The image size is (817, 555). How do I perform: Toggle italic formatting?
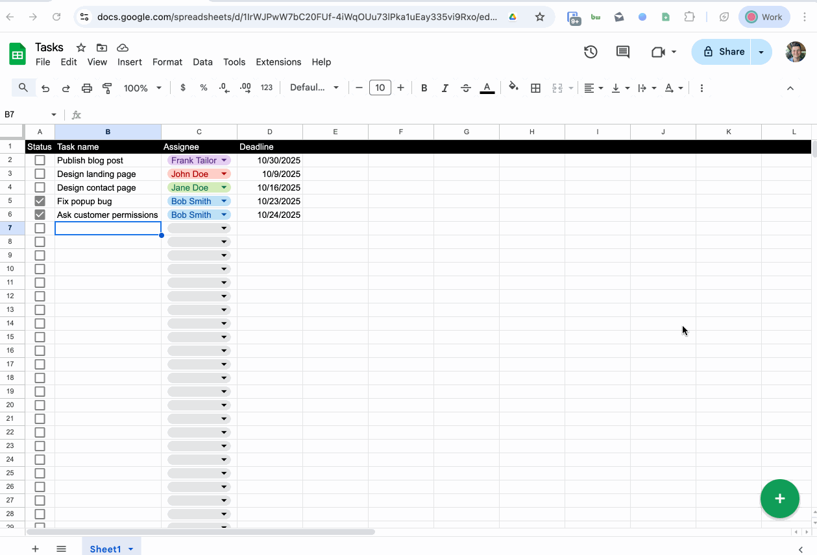[x=445, y=88]
